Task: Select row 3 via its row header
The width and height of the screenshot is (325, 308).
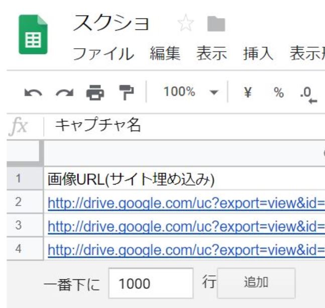Action: tap(19, 225)
